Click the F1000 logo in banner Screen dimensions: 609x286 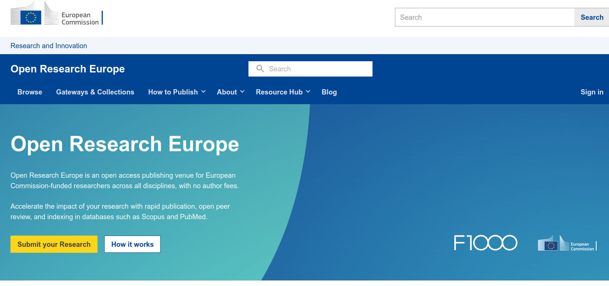pos(485,243)
